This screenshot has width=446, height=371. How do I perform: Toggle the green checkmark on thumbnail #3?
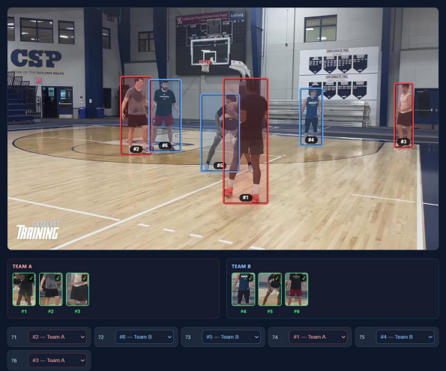[85, 278]
